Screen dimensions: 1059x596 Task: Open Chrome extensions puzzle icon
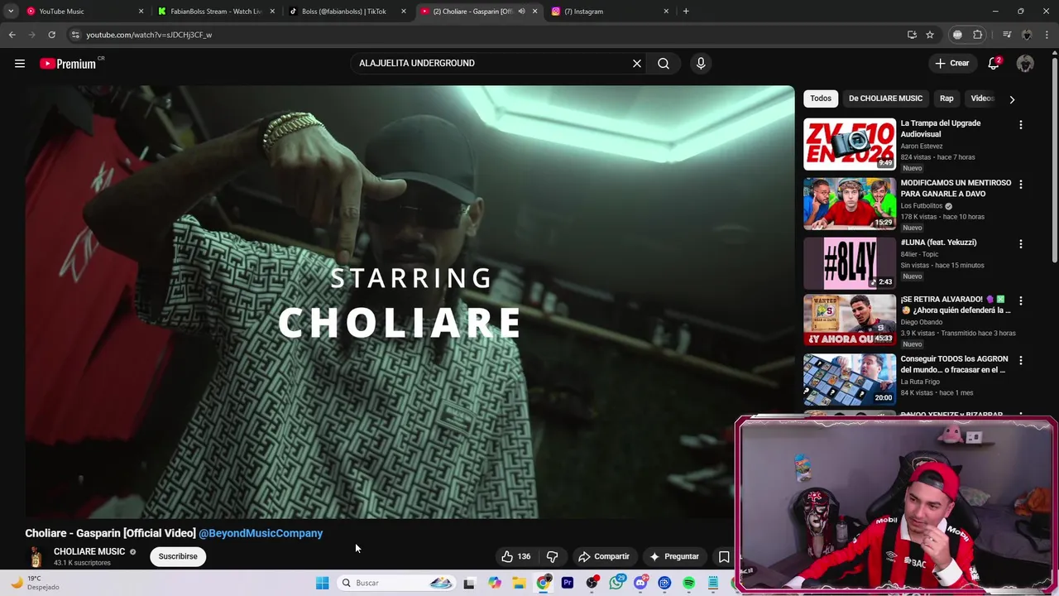[x=977, y=35]
